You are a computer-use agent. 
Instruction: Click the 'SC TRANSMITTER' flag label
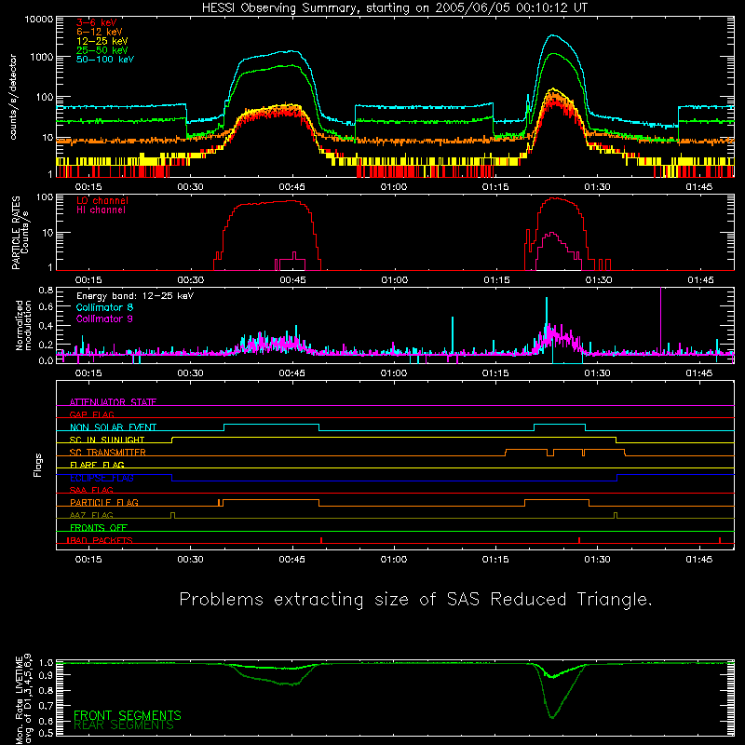tap(108, 453)
